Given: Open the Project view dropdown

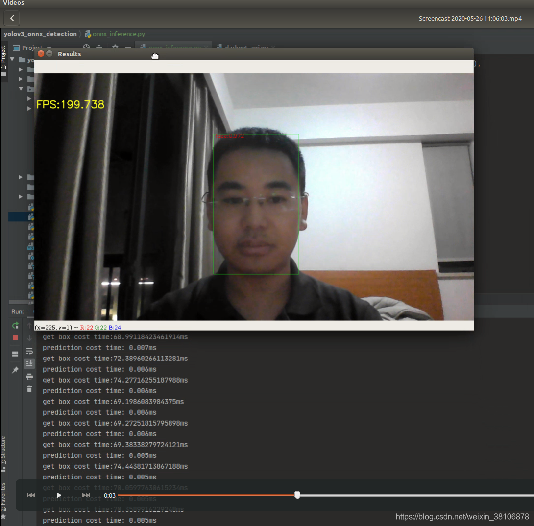Looking at the screenshot, I should pyautogui.click(x=33, y=48).
